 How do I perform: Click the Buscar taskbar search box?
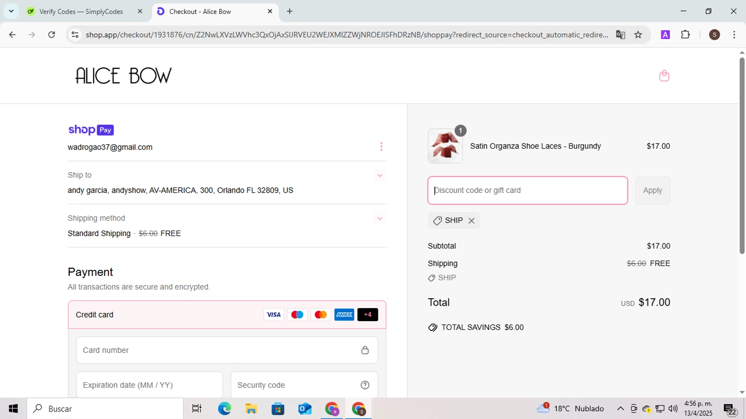pyautogui.click(x=105, y=409)
